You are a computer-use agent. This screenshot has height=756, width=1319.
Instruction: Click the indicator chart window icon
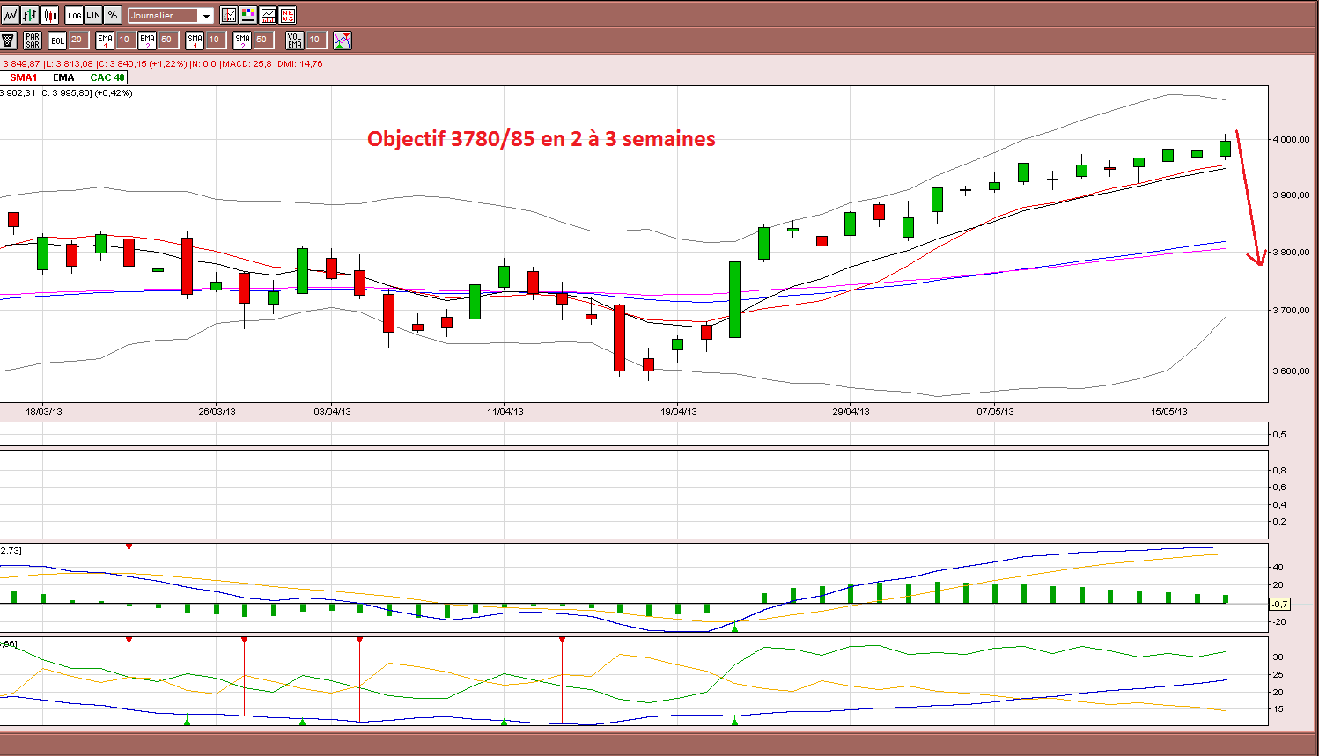tap(268, 15)
